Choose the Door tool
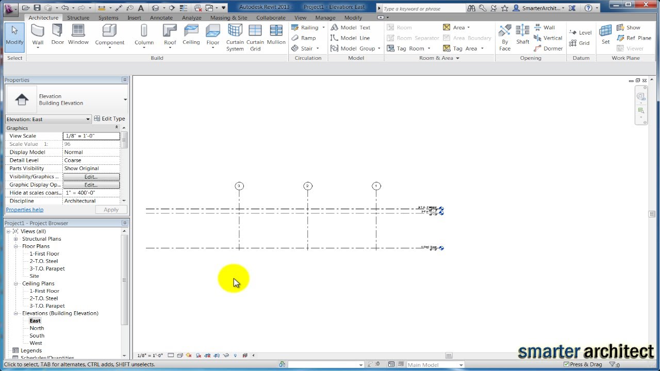This screenshot has height=371, width=660. (58, 35)
